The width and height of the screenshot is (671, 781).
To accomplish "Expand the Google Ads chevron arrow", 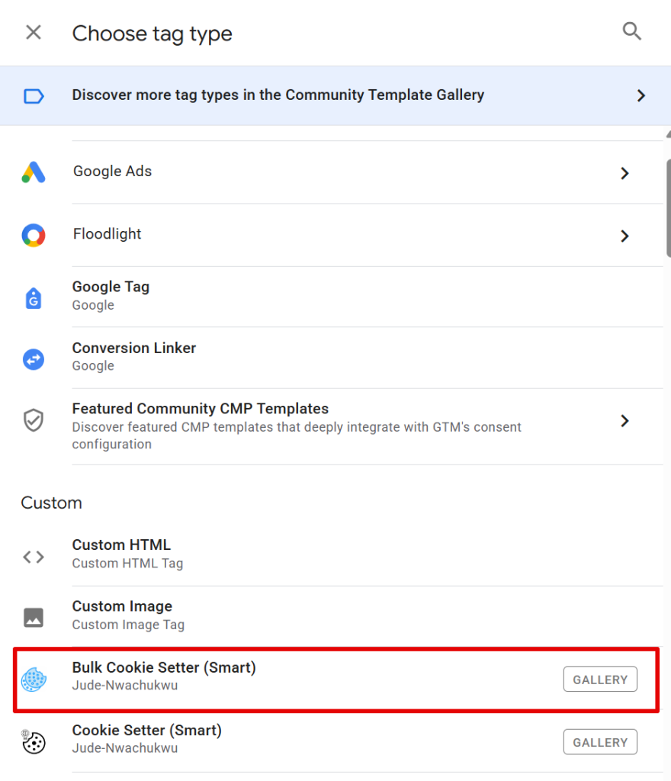I will pos(624,173).
